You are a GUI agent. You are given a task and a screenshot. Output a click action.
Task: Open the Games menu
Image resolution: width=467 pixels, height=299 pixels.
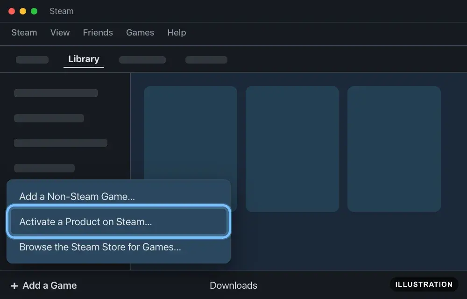[x=140, y=32]
